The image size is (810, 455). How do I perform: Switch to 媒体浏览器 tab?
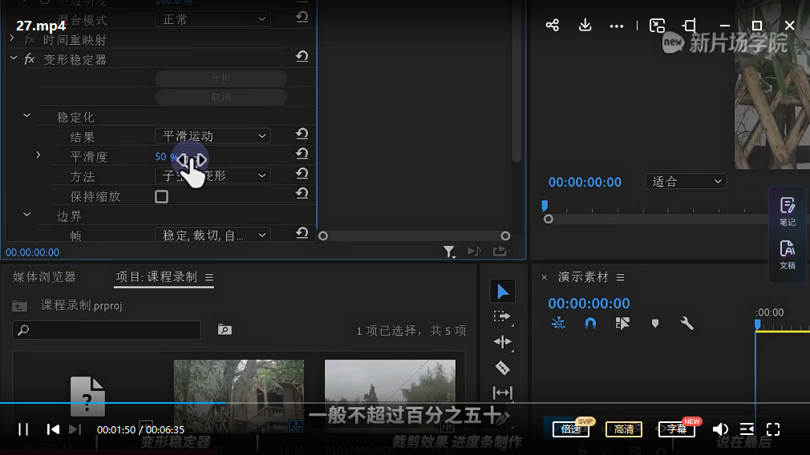click(x=44, y=277)
